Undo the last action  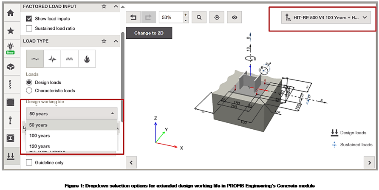pyautogui.click(x=133, y=17)
